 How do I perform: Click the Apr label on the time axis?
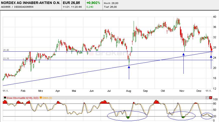(x=58, y=91)
